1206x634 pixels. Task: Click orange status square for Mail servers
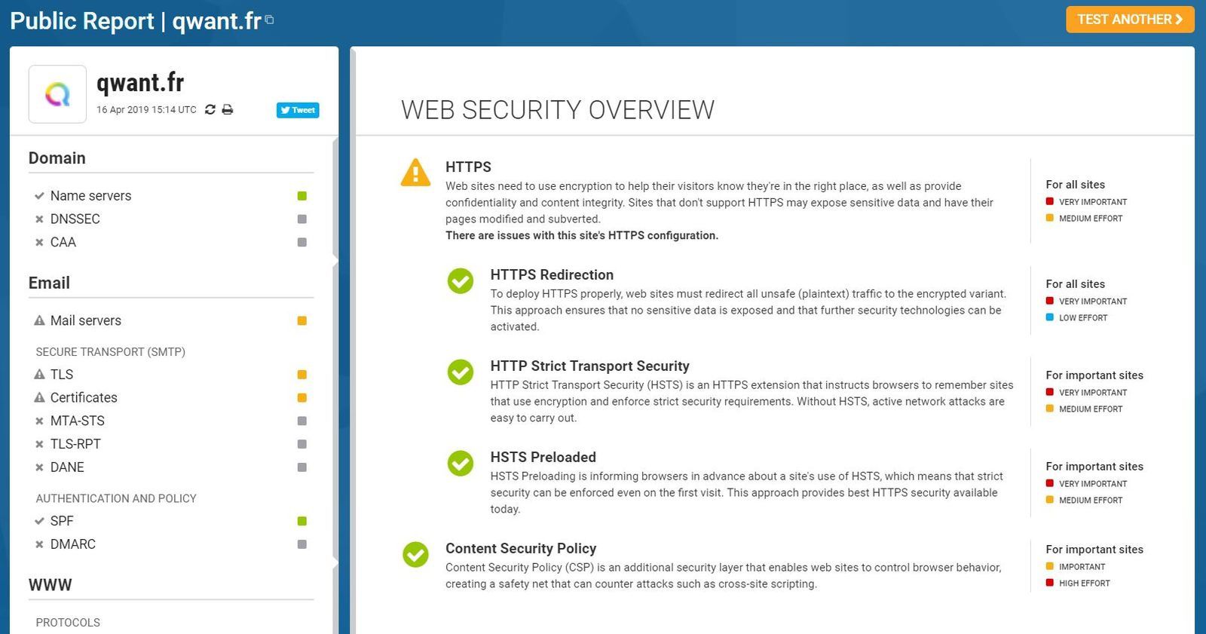click(x=302, y=320)
